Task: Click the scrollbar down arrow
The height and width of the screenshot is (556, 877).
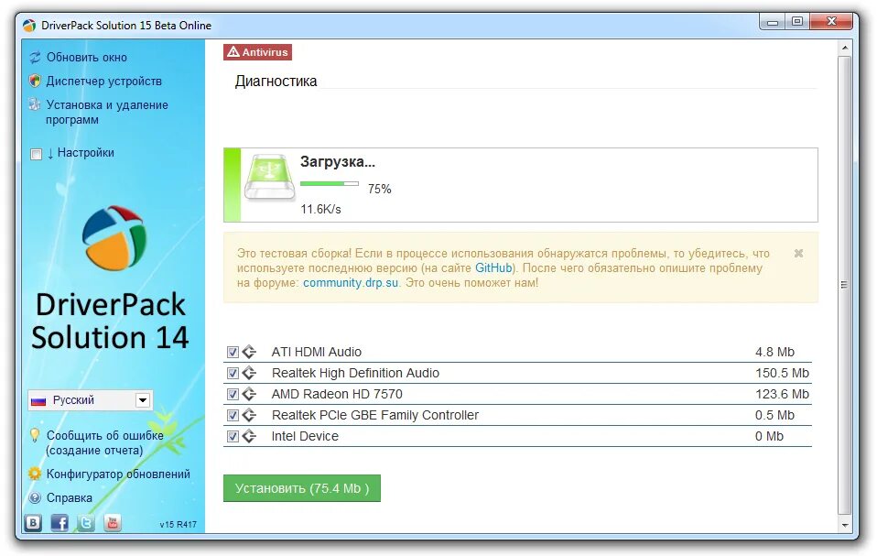Action: coord(845,525)
